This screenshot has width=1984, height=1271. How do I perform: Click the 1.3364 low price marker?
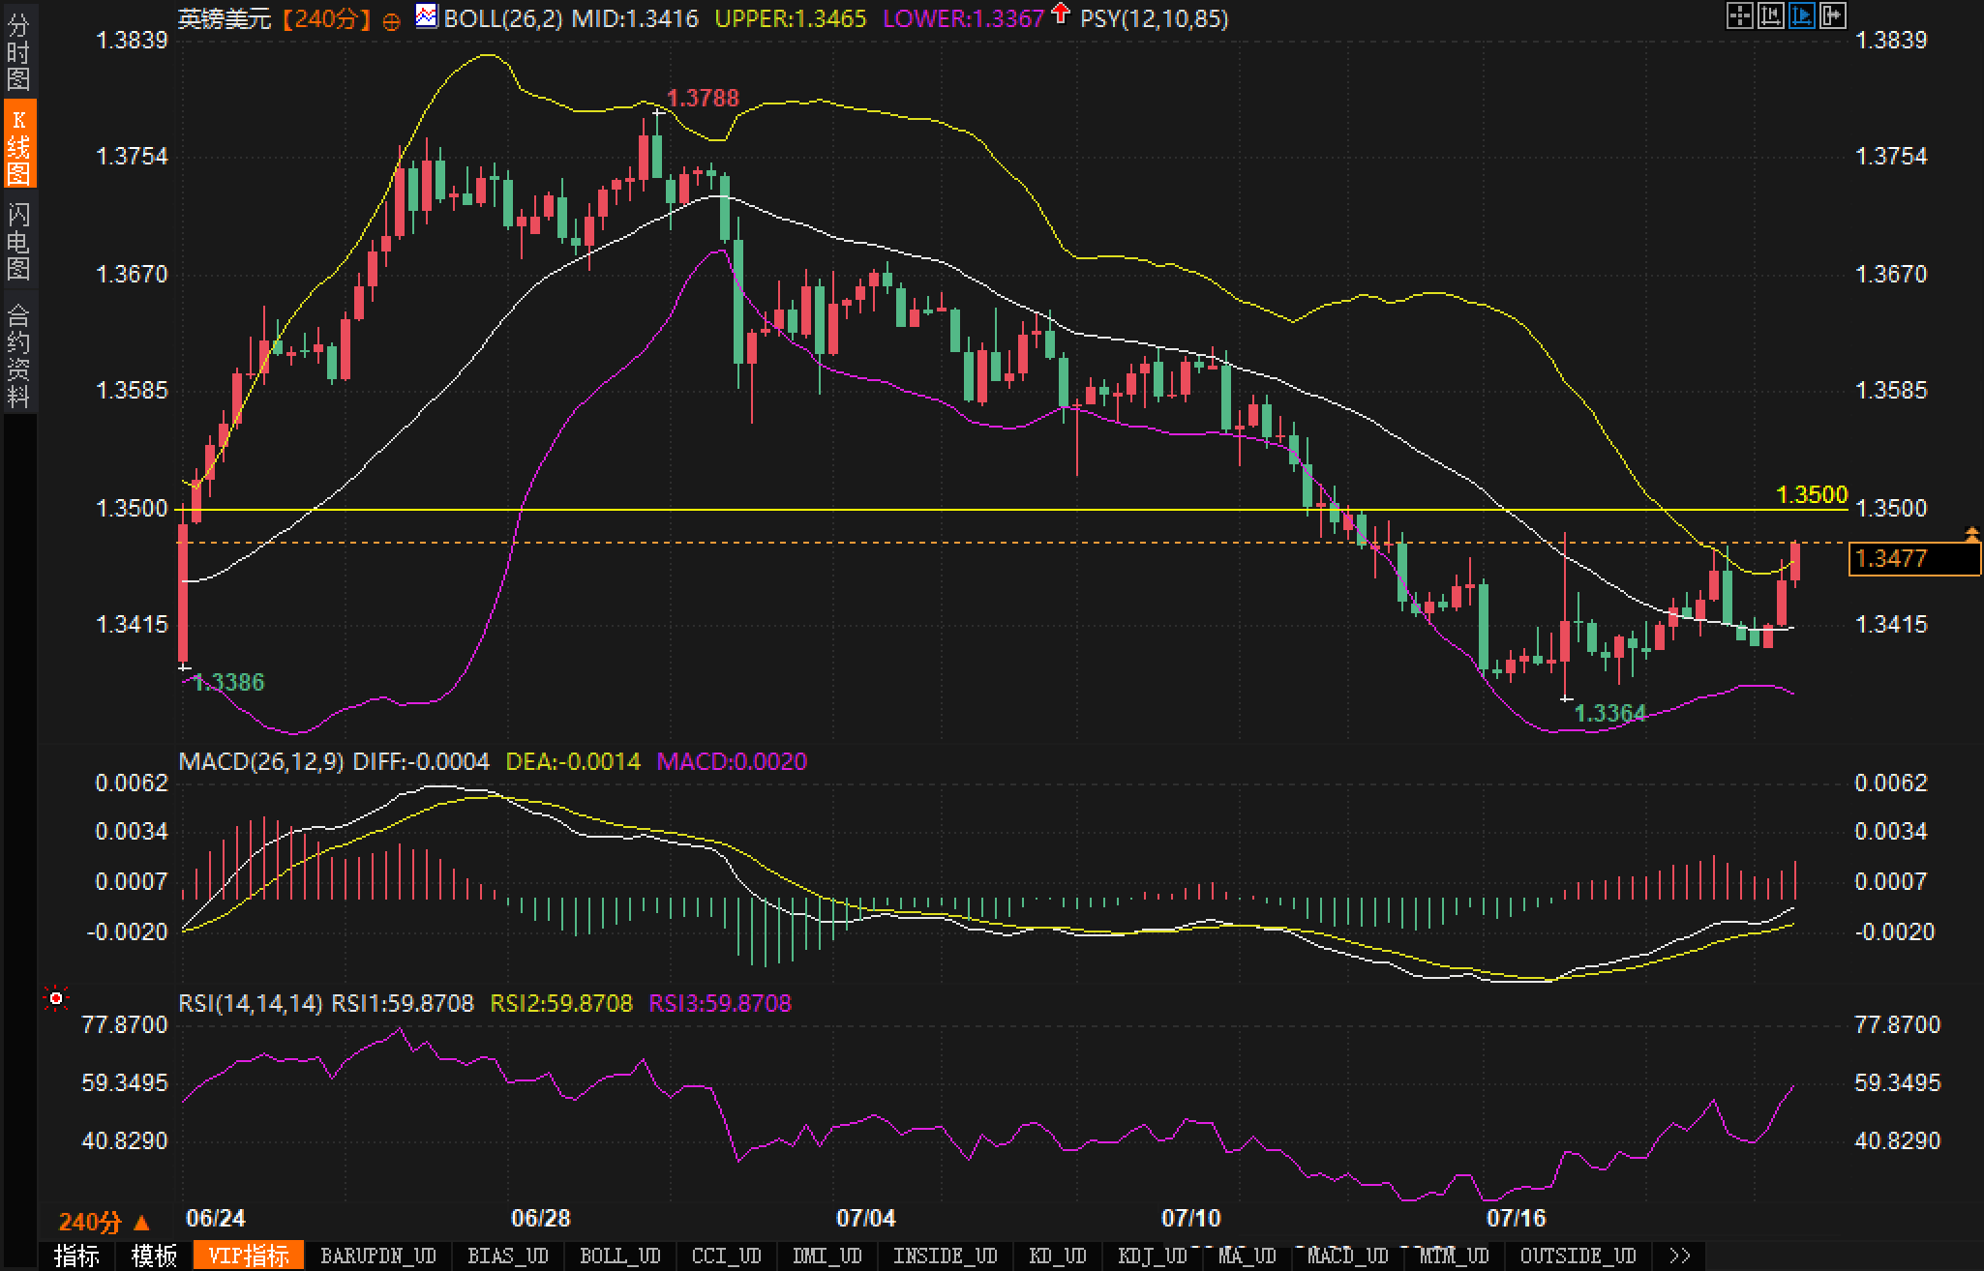[1610, 714]
